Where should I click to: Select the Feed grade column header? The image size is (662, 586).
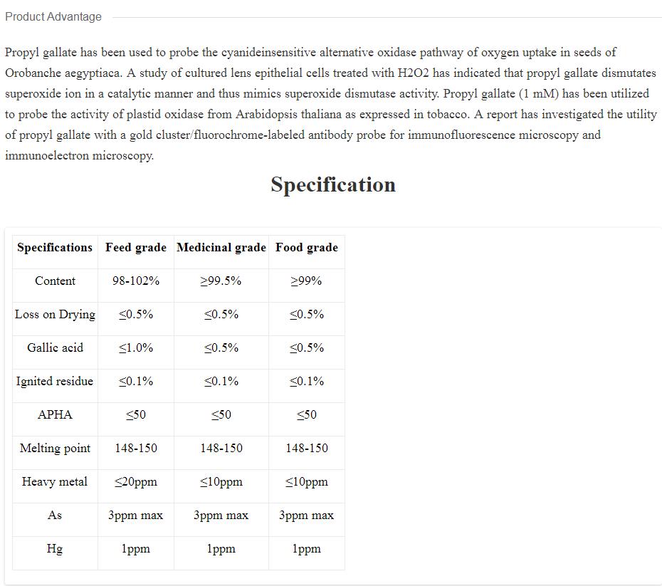pos(136,247)
